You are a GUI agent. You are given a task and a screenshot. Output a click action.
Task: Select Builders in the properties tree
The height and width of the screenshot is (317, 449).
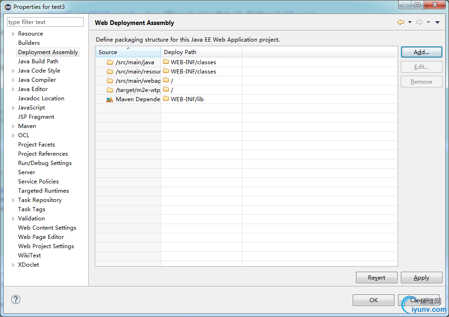(x=29, y=43)
